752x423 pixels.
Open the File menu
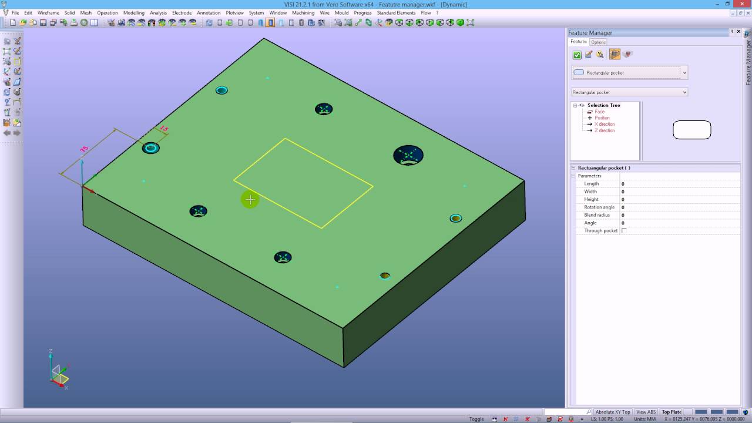[x=15, y=12]
